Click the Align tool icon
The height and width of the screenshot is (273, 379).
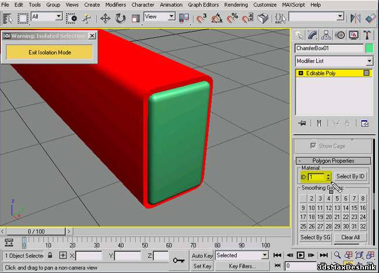tap(370, 19)
